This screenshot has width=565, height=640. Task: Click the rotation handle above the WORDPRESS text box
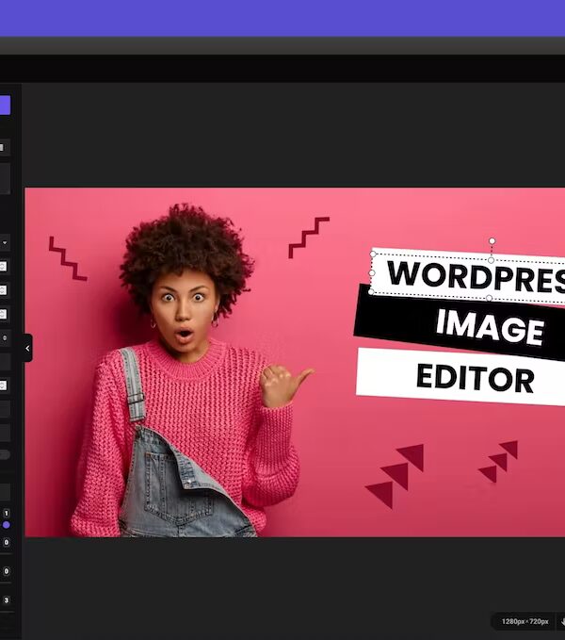click(492, 241)
